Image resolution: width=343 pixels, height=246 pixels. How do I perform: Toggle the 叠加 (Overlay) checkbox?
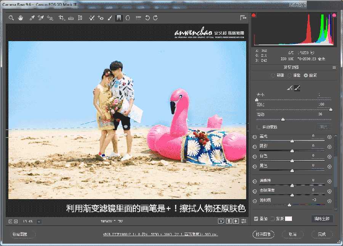[x=256, y=218]
